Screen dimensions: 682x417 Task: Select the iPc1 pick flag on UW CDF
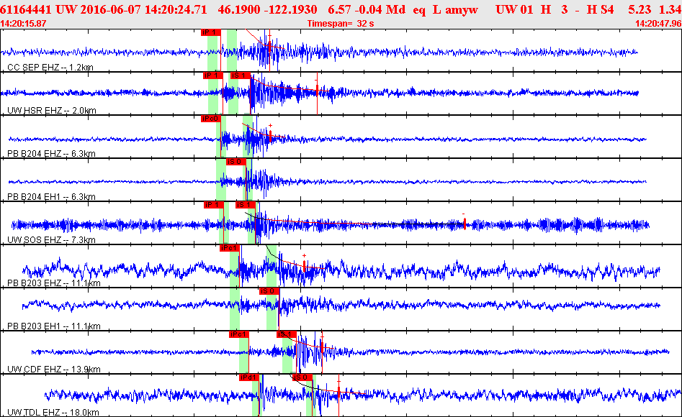pyautogui.click(x=238, y=334)
